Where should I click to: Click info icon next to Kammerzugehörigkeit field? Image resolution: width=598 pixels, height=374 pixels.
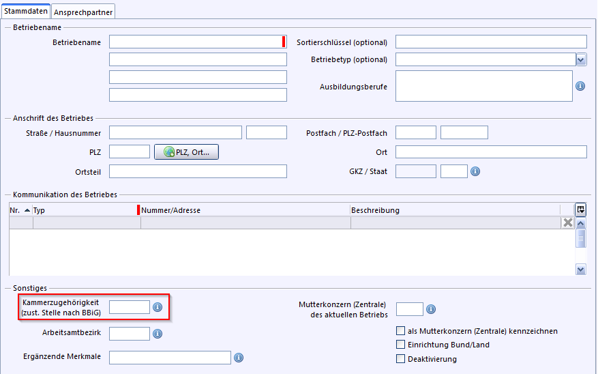157,308
